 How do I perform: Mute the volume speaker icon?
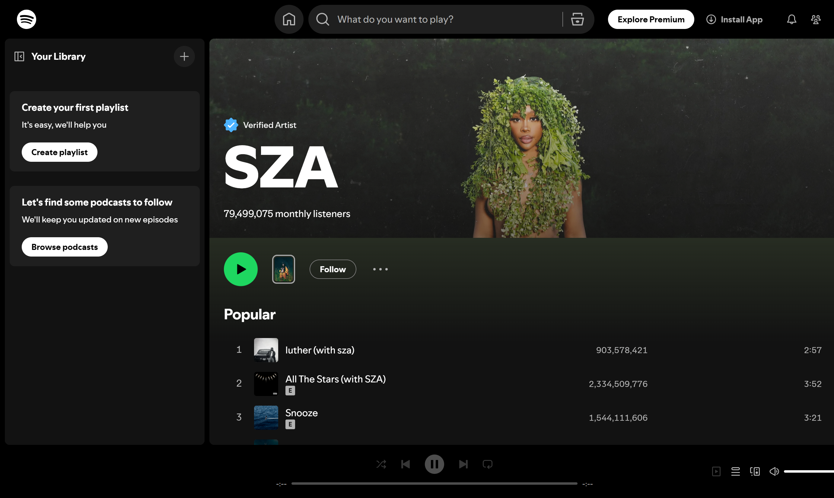[774, 471]
